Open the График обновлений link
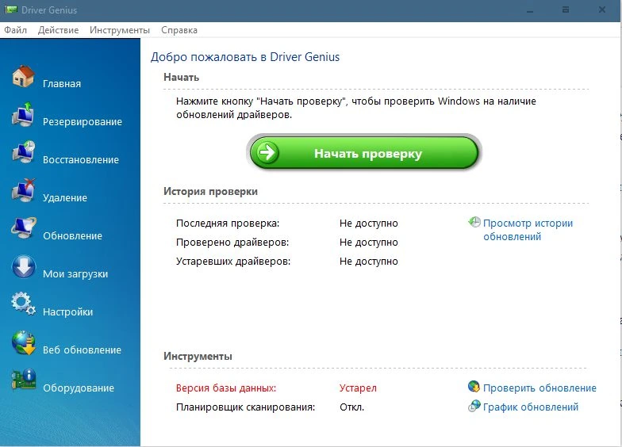The width and height of the screenshot is (622, 447). tap(530, 407)
